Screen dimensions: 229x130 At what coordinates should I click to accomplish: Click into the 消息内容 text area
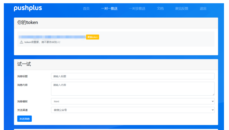pyautogui.click(x=133, y=89)
